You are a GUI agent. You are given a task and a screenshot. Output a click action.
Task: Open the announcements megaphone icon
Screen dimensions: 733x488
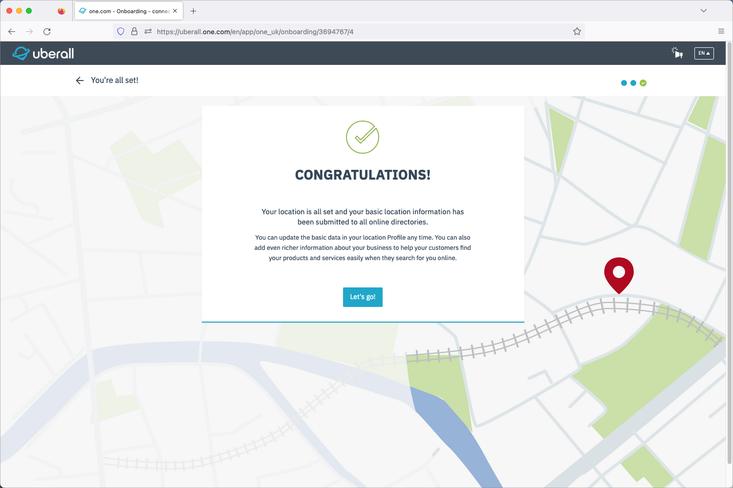pyautogui.click(x=677, y=53)
